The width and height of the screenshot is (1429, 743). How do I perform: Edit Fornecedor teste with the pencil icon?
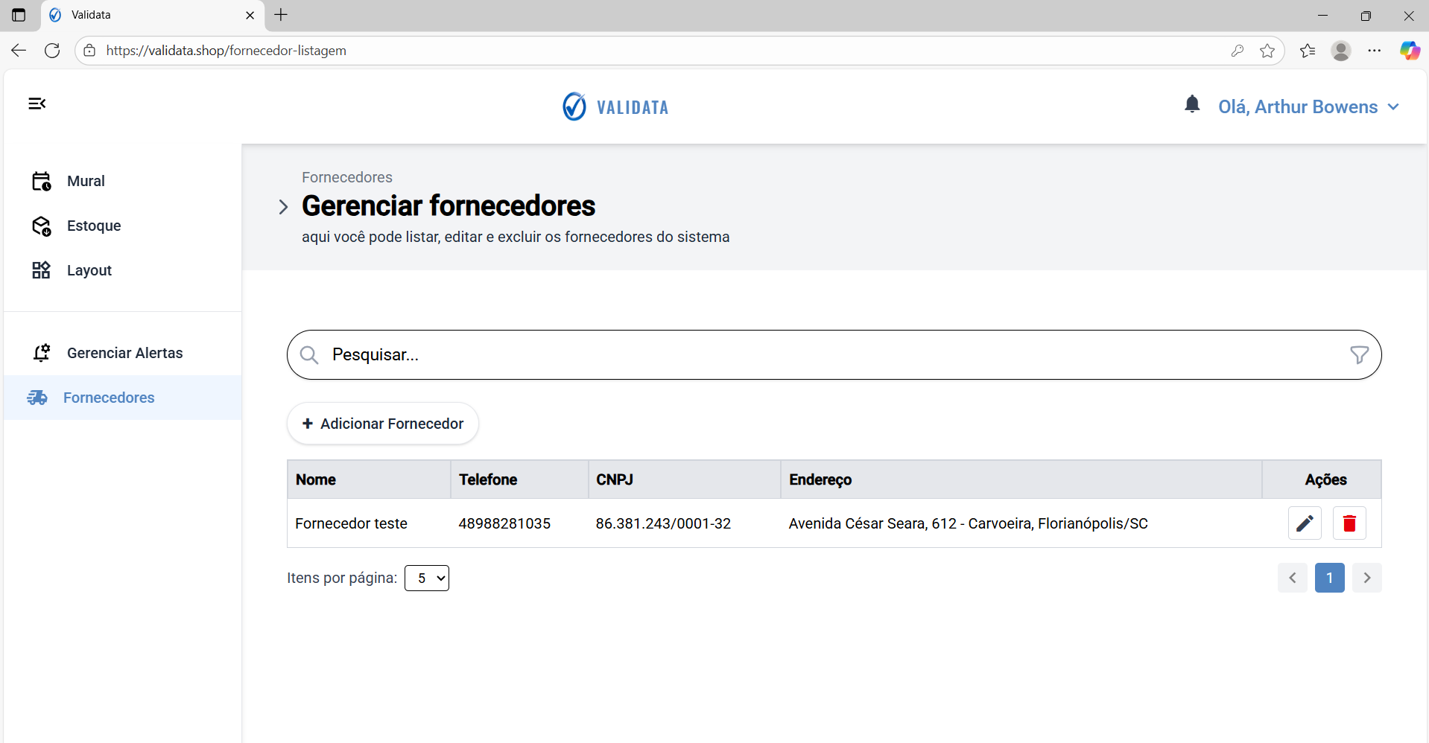(1304, 523)
